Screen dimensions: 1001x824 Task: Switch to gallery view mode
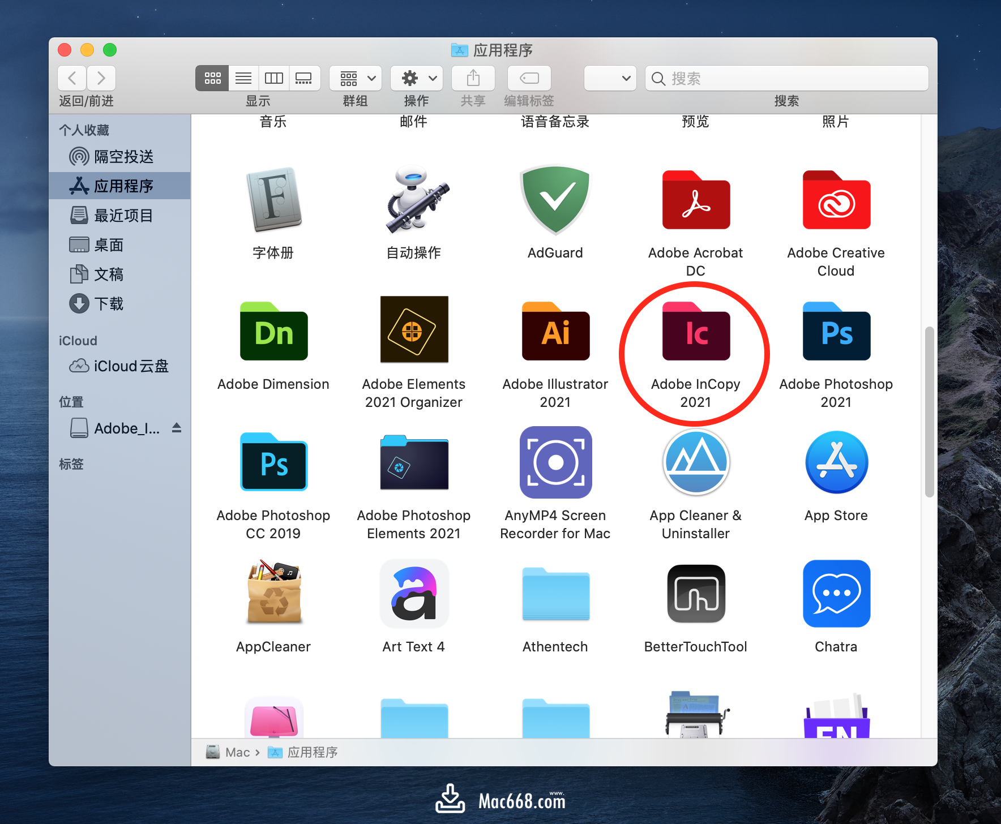[x=305, y=78]
